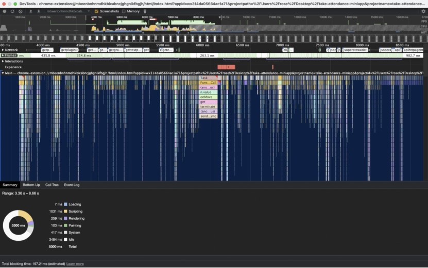Select the n.value flame entry

pyautogui.click(x=208, y=92)
